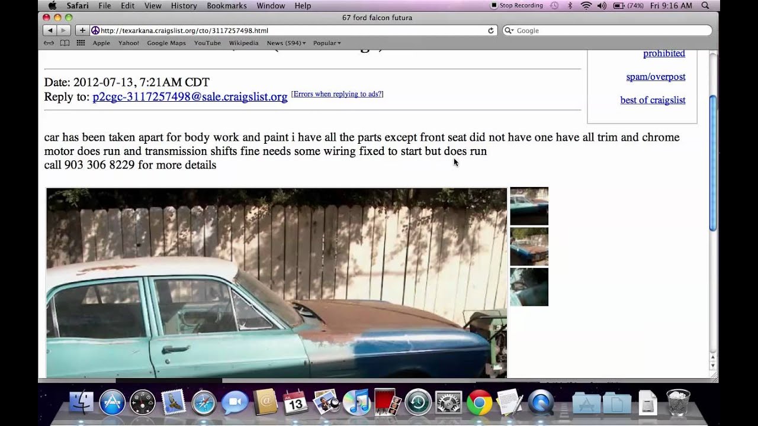Show all bookmarks book icon
This screenshot has width=758, height=426.
coord(65,43)
